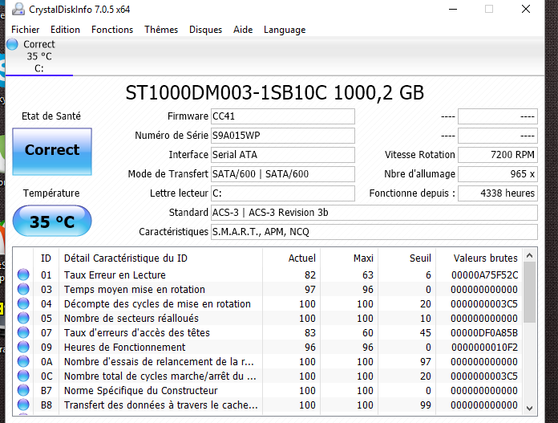Click raw value 0000000010F2
The image size is (558, 423).
pos(485,347)
